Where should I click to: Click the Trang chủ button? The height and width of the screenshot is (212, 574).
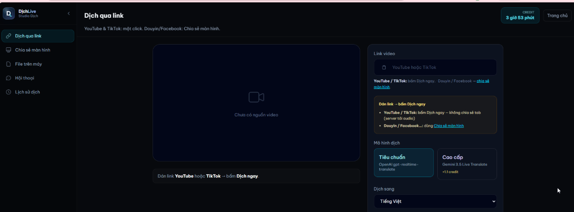tap(557, 15)
